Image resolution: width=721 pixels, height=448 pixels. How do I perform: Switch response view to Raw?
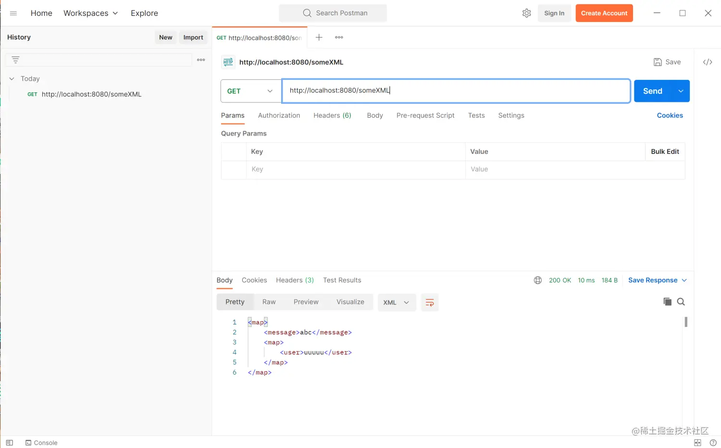269,302
